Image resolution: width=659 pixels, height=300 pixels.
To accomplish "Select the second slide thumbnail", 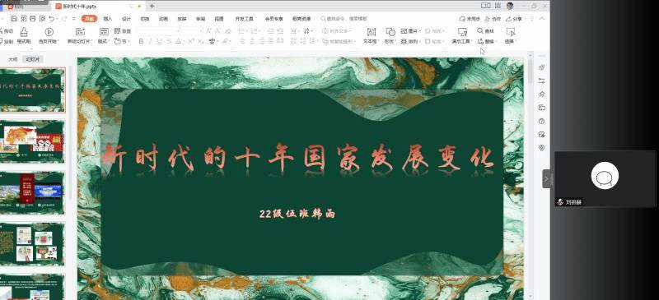I will point(32,142).
